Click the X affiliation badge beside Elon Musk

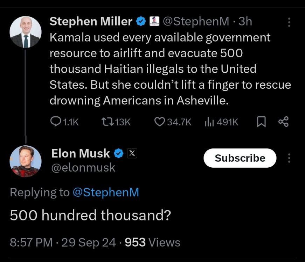pyautogui.click(x=132, y=153)
